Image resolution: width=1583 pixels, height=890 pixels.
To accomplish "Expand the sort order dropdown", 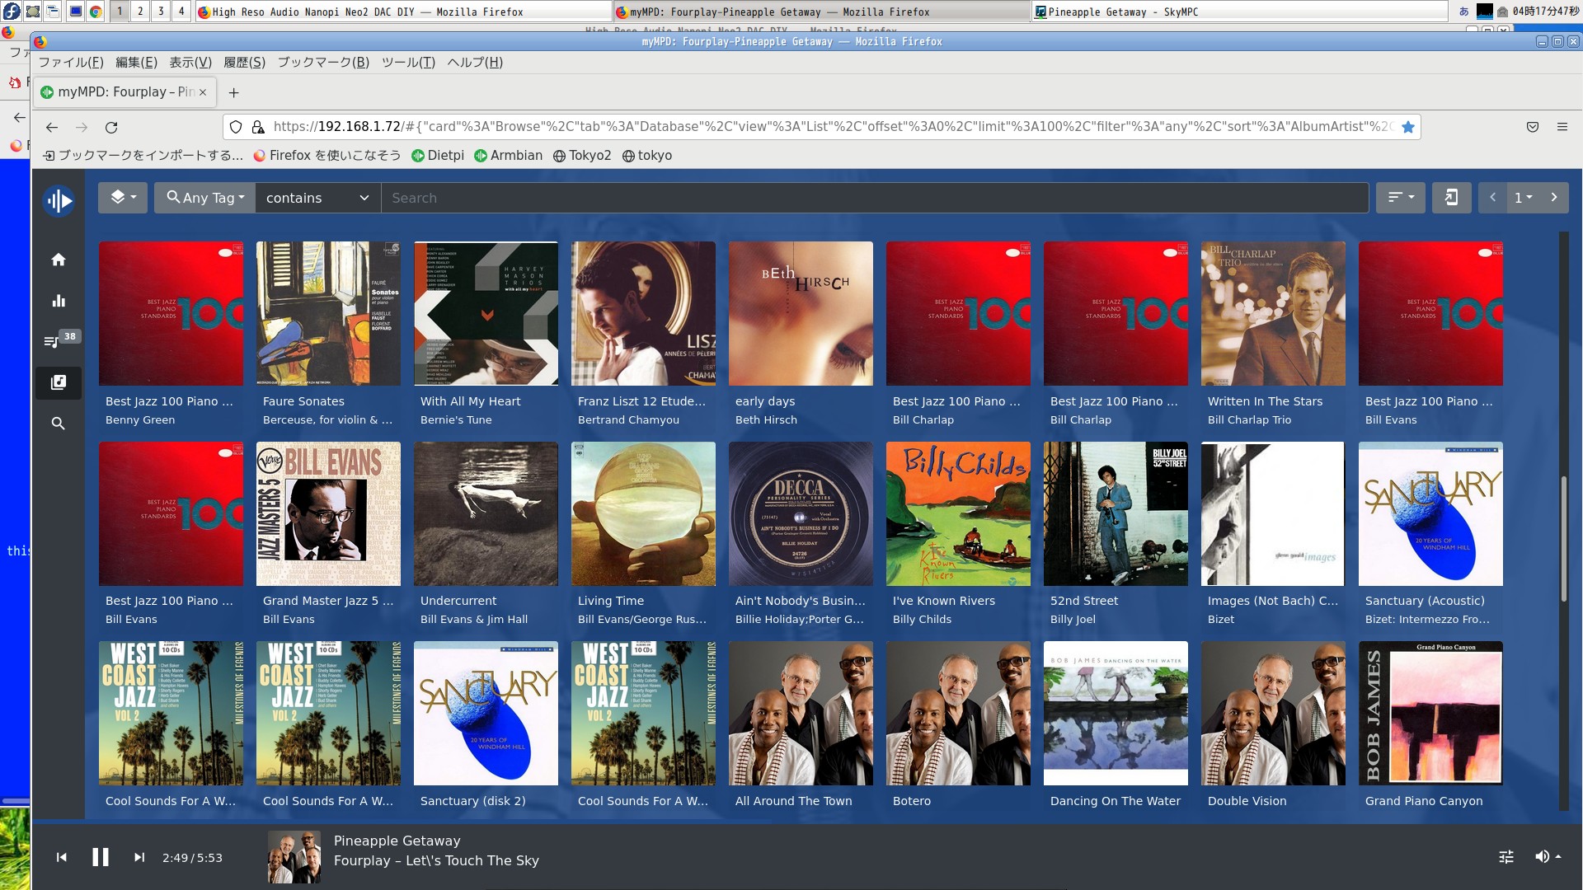I will click(x=1400, y=198).
